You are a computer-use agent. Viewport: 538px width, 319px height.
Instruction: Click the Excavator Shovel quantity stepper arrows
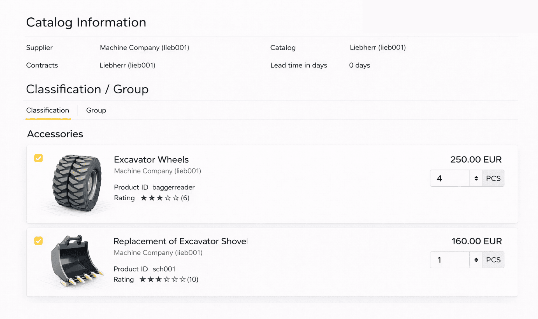tap(476, 260)
